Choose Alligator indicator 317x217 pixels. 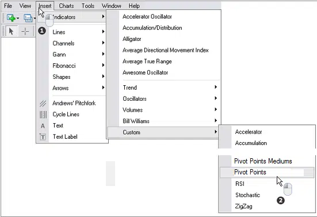click(x=132, y=39)
